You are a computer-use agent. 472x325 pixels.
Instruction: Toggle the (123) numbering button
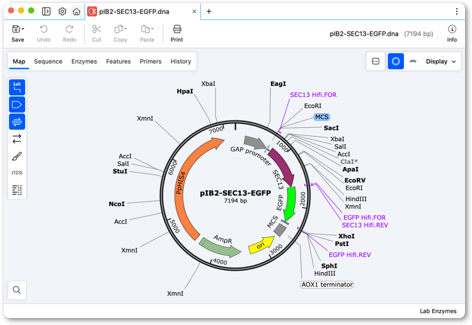click(17, 173)
